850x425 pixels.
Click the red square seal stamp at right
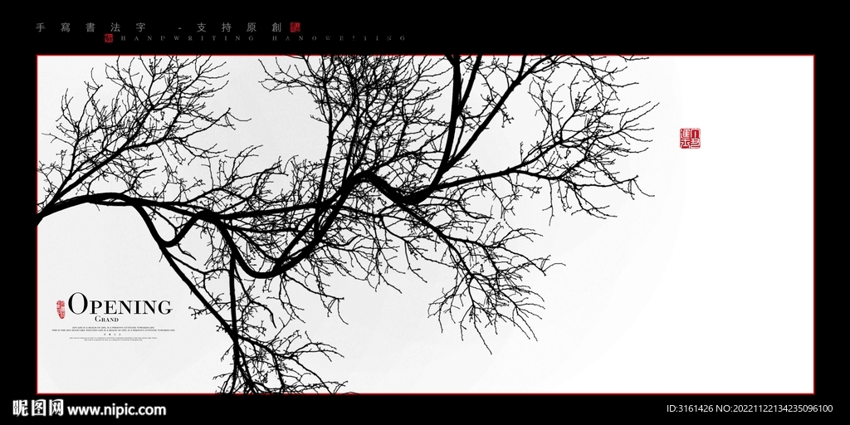tap(690, 139)
